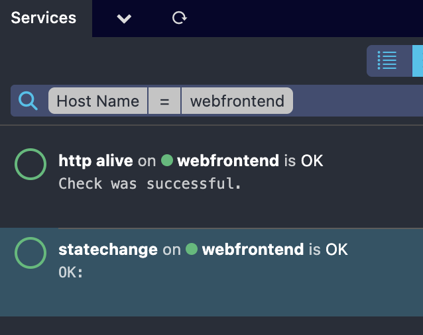This screenshot has height=335, width=423.
Task: Click the refresh icon beside Services tab
Action: coord(180,18)
